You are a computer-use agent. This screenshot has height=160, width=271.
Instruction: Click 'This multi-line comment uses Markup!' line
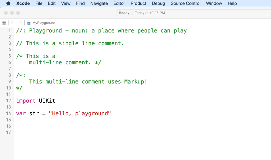88,82
